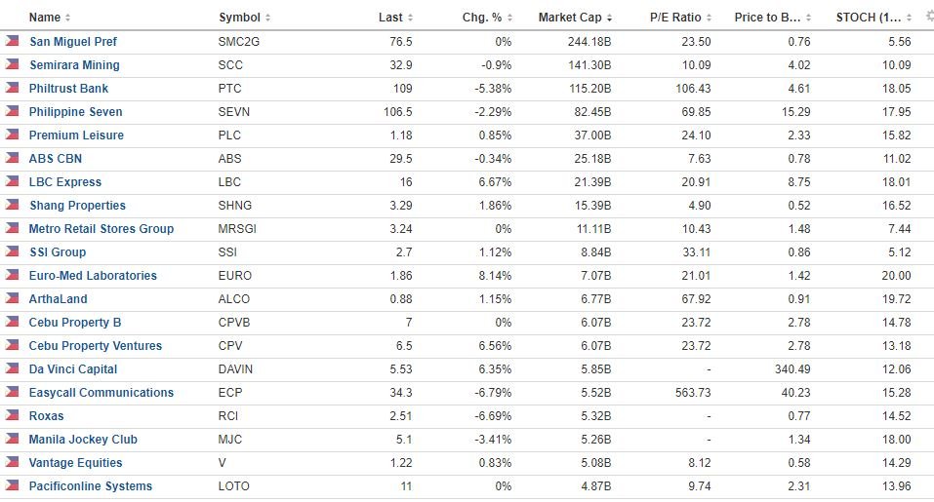Viewport: 934px width, 502px height.
Task: Click the flag icon beside San Miguel Pref
Action: pyautogui.click(x=12, y=41)
